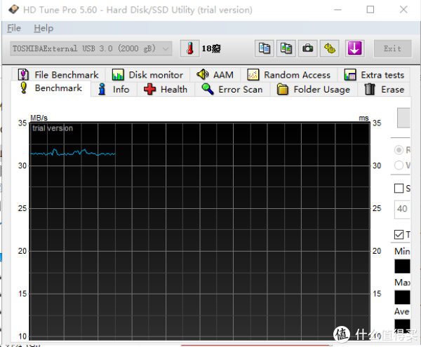The image size is (421, 347).
Task: Click the partially visible button above the radio options
Action: tap(404, 118)
